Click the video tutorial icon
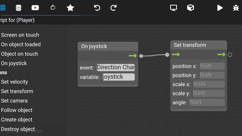Viewport: 242px width, 136px height. tap(35, 8)
